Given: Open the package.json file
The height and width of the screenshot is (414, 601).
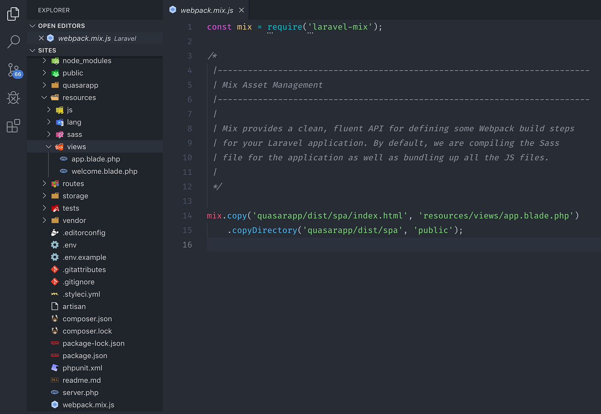Looking at the screenshot, I should click(84, 355).
